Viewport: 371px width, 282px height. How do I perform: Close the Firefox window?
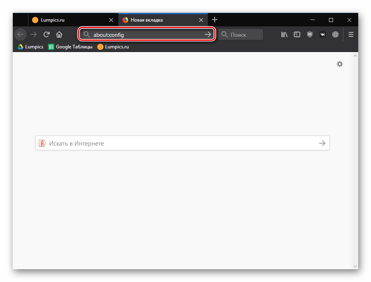click(349, 20)
